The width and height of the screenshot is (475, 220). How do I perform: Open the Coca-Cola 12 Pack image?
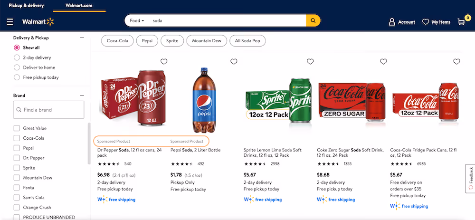(x=426, y=103)
